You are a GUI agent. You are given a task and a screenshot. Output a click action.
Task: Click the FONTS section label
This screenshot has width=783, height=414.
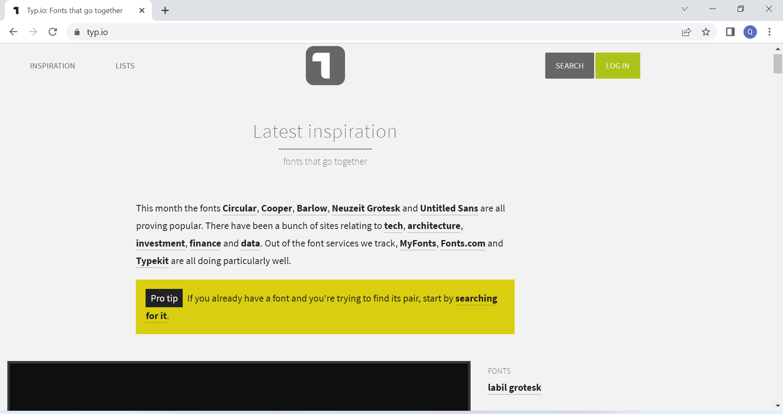499,371
